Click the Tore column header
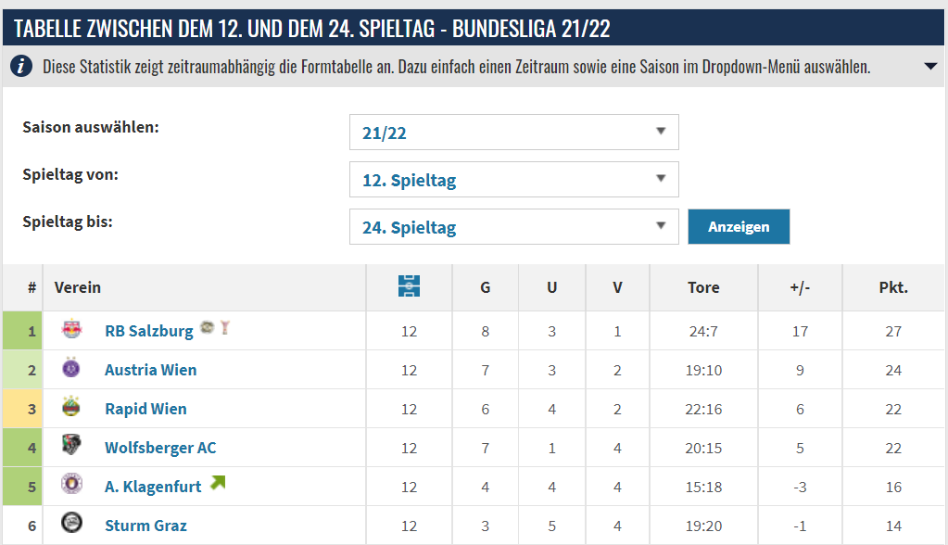 pyautogui.click(x=703, y=287)
